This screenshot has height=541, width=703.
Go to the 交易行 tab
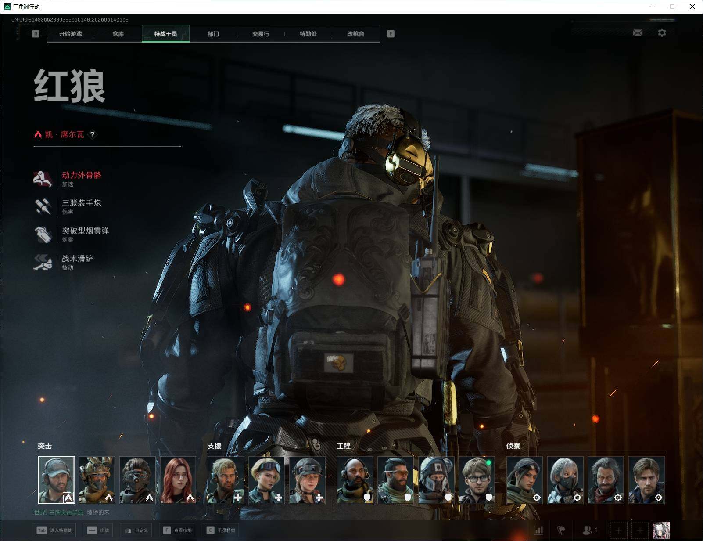pos(261,34)
